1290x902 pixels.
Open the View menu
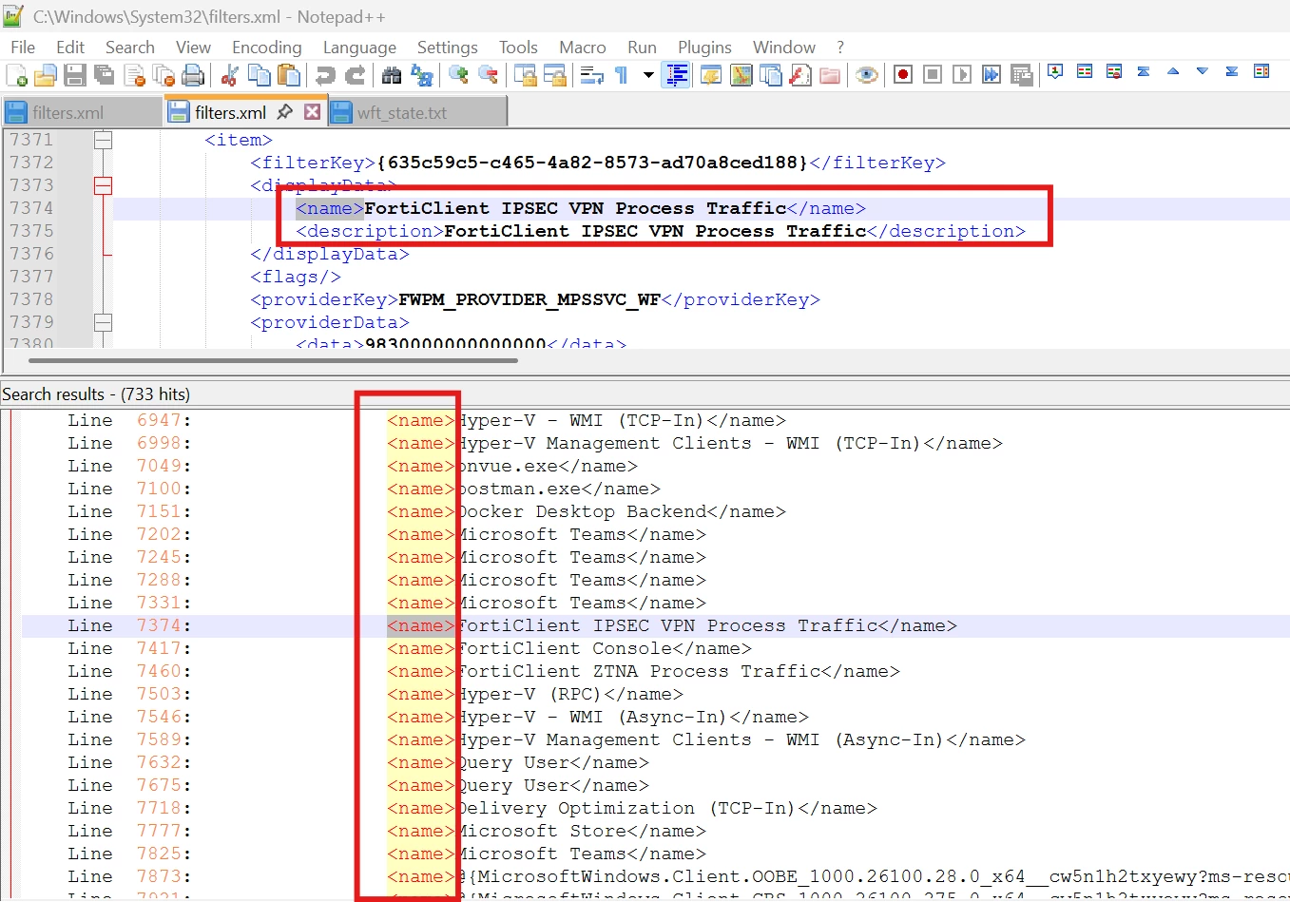pos(193,48)
